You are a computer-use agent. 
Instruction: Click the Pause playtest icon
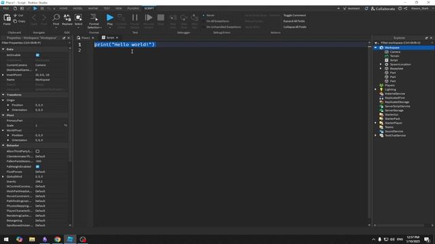point(135,18)
